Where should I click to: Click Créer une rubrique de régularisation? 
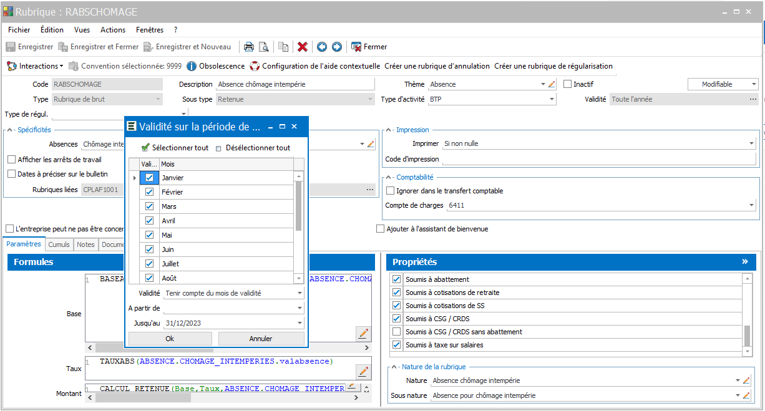click(x=553, y=66)
